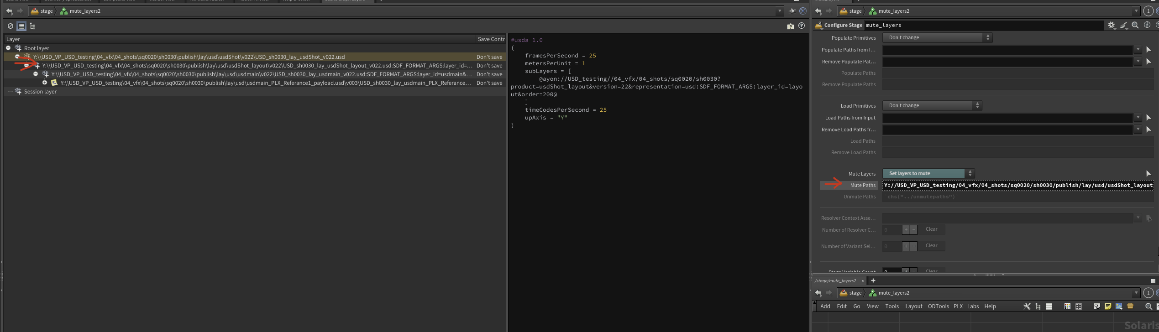The image size is (1159, 332).
Task: Click into the Mute Paths text field
Action: coord(1018,185)
